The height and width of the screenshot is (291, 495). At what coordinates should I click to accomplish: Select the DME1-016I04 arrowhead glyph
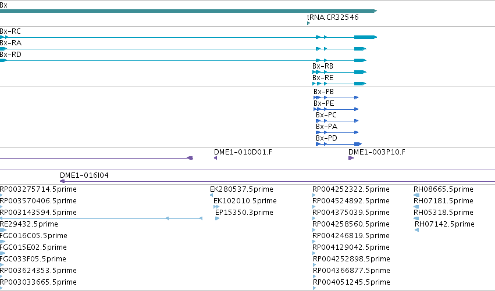click(x=62, y=181)
